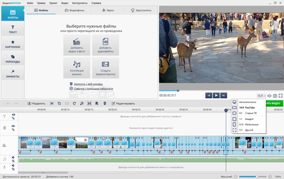Open the Переходы sidebar section
Image resolution: width=284 pixels, height=179 pixels.
tap(12, 59)
